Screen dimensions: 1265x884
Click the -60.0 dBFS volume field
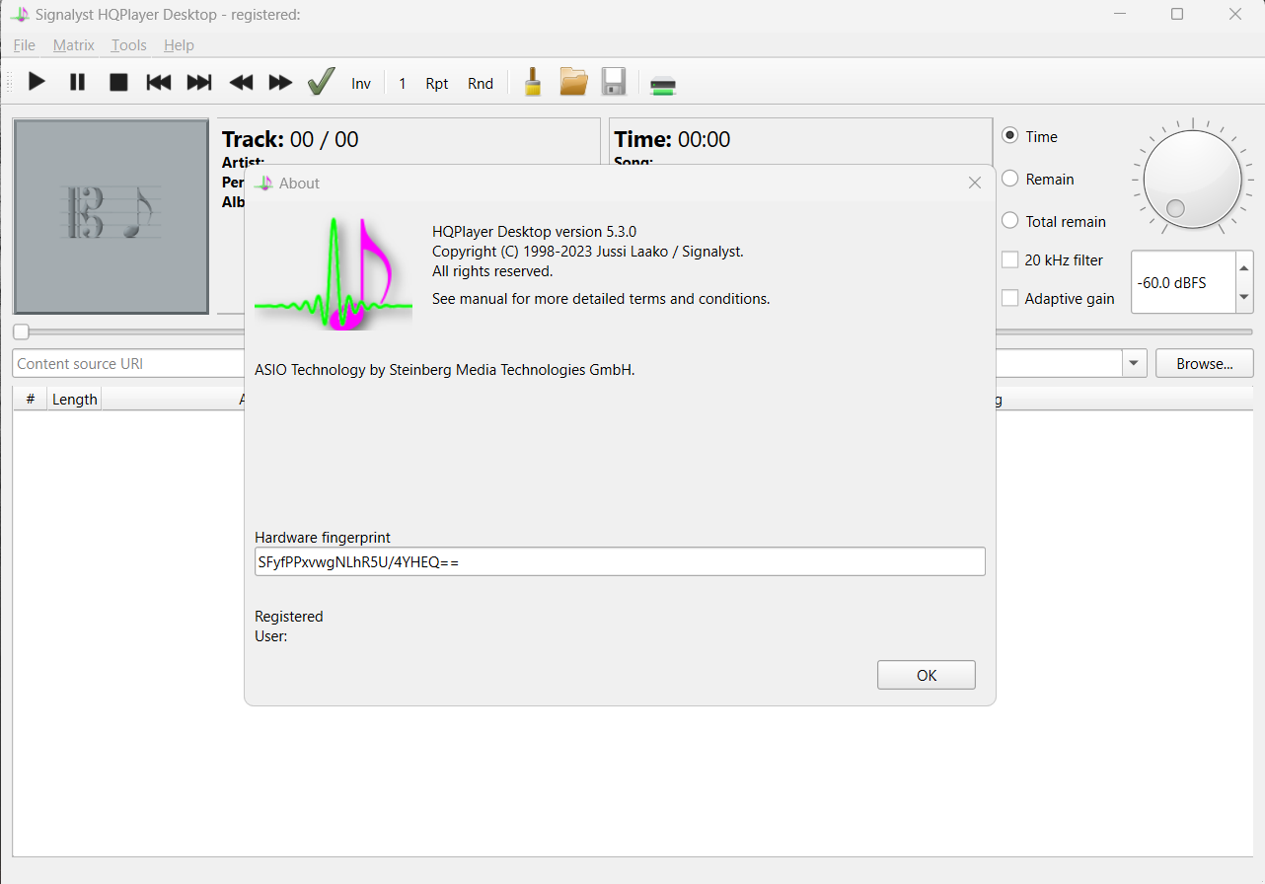(x=1182, y=282)
